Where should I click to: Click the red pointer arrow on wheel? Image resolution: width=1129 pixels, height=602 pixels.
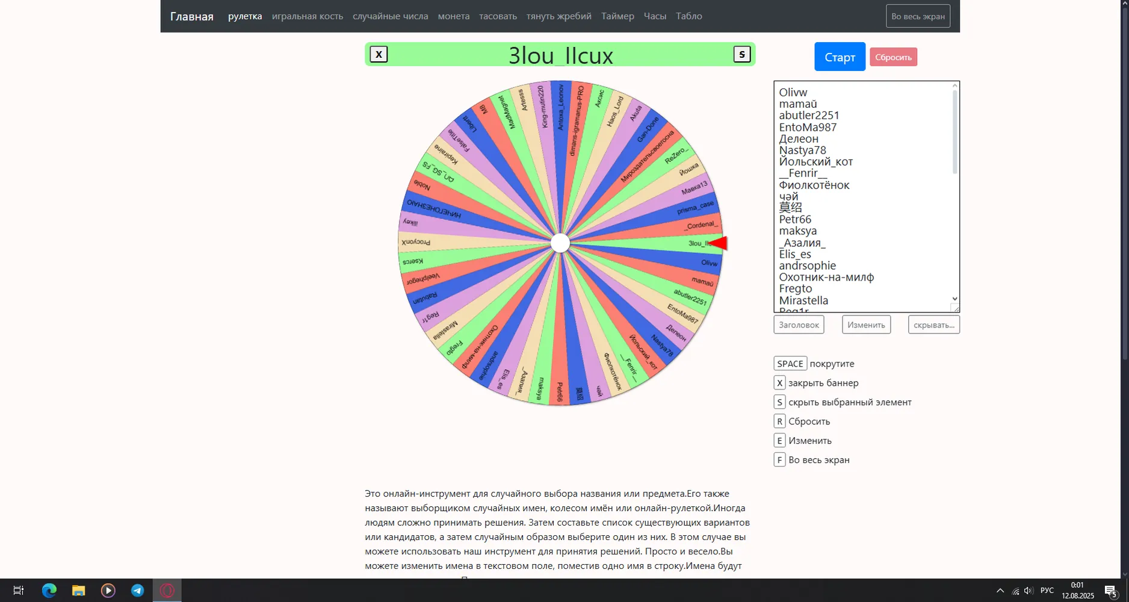pos(718,243)
